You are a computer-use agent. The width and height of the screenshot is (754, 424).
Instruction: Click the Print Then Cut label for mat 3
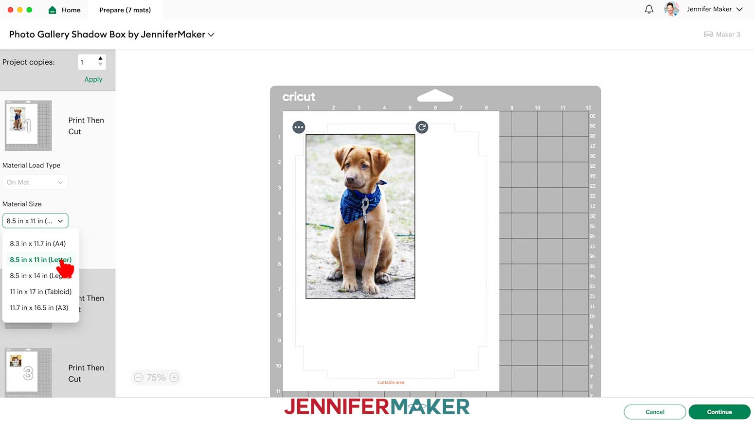86,373
